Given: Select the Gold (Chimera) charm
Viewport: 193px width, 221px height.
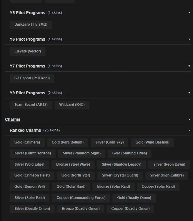Looking at the screenshot, I should coord(27,142).
